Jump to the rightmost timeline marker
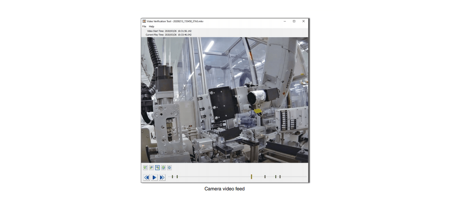This screenshot has width=453, height=204. click(x=280, y=177)
